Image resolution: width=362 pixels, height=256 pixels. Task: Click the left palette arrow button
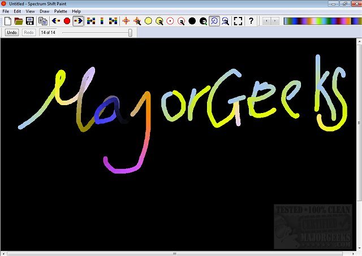(x=266, y=21)
